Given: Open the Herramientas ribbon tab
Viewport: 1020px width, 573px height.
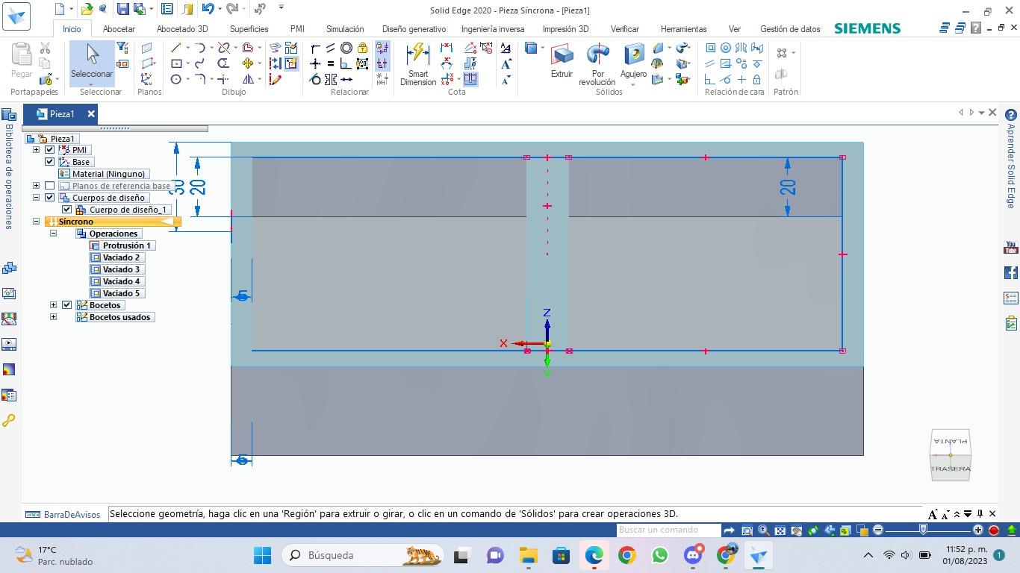Looking at the screenshot, I should 683,29.
